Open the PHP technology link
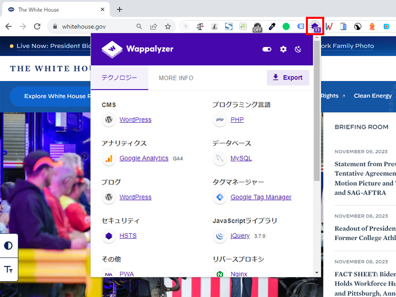The width and height of the screenshot is (396, 297). tap(237, 119)
